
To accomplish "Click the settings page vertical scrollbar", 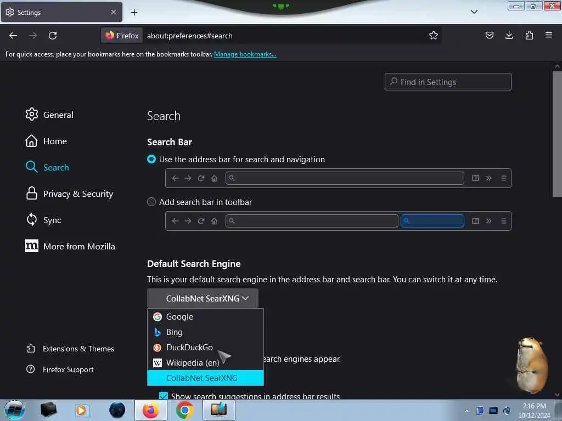I will click(557, 134).
